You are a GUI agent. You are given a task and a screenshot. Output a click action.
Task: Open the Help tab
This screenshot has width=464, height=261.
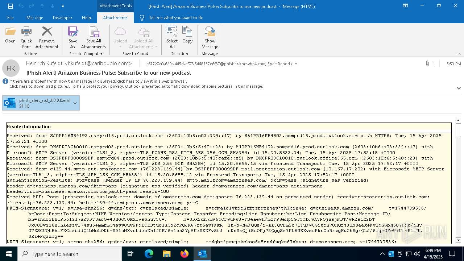click(x=86, y=17)
